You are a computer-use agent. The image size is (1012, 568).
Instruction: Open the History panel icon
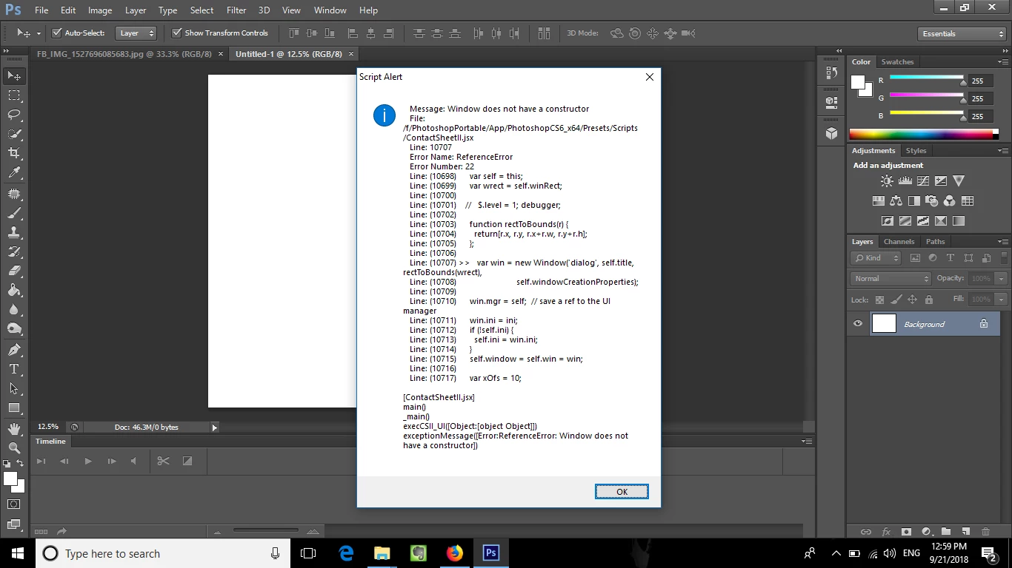click(x=831, y=72)
